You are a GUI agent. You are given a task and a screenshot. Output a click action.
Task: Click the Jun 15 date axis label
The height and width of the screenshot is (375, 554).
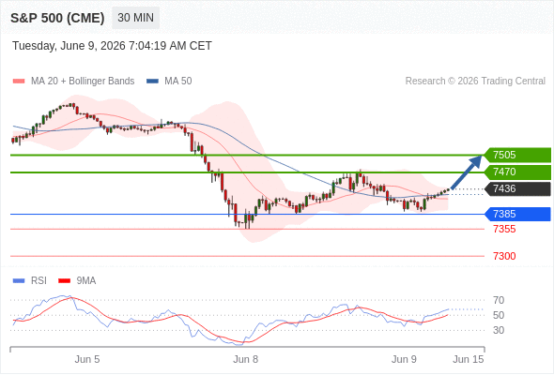coord(469,359)
